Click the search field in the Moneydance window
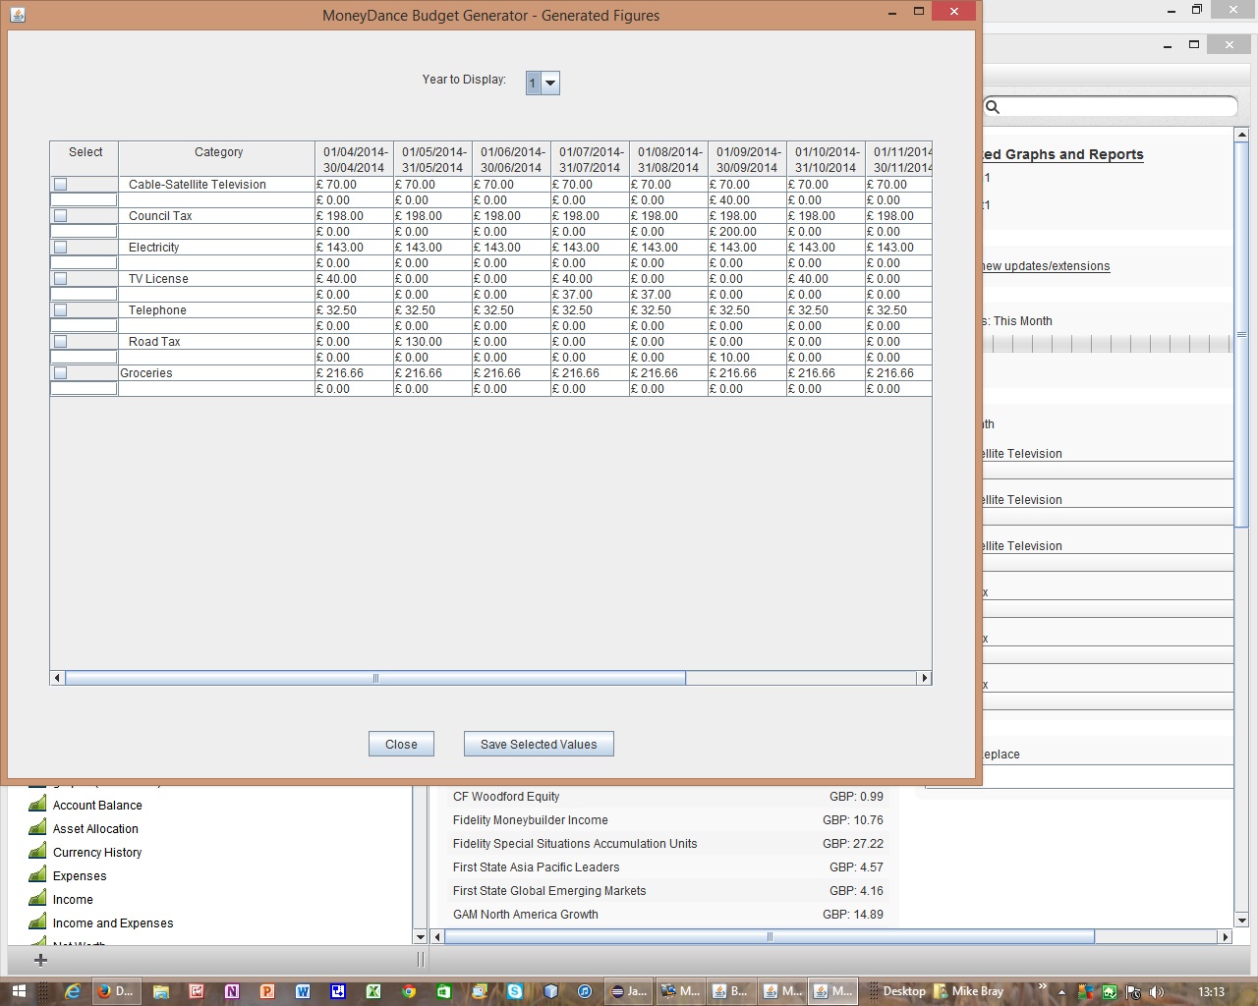Viewport: 1258px width, 1006px height. pyautogui.click(x=1111, y=106)
